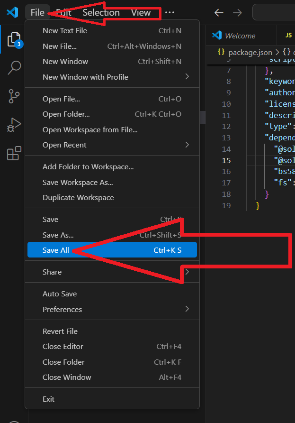
Task: Choose New File... entry
Action: 112,46
